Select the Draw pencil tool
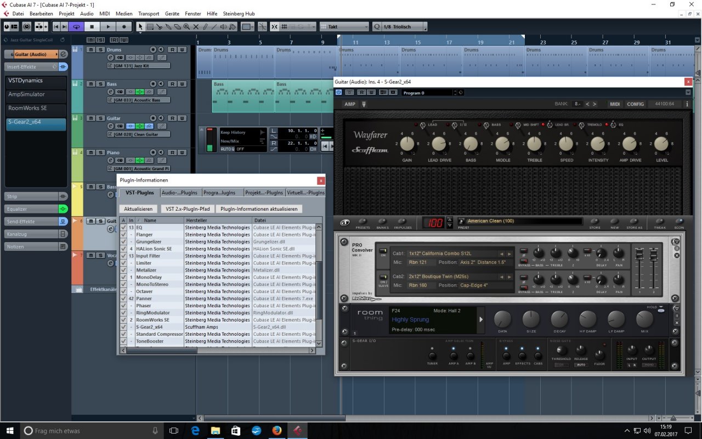The width and height of the screenshot is (702, 439). (x=205, y=26)
